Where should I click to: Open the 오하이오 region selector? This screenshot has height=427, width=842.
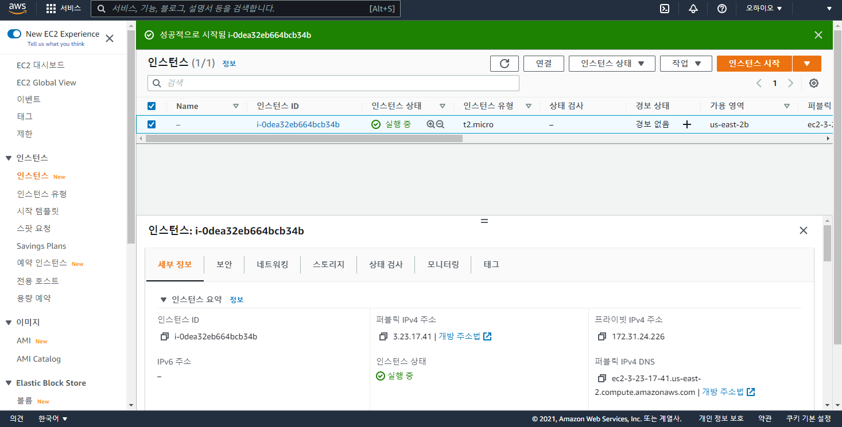pos(763,9)
